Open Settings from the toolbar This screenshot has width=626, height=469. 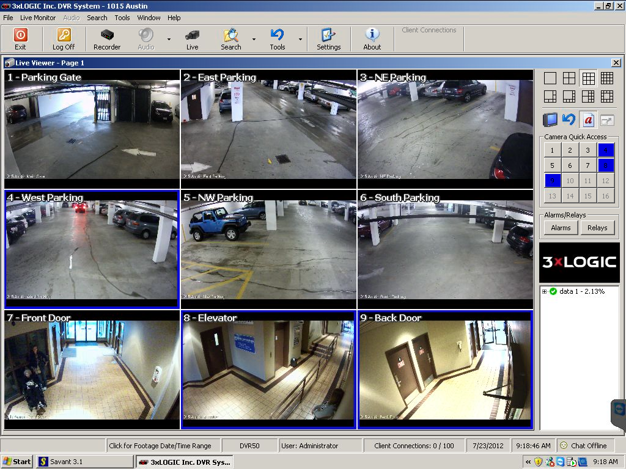pos(328,36)
